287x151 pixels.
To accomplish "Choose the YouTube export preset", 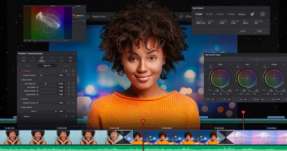I will pos(230,14).
